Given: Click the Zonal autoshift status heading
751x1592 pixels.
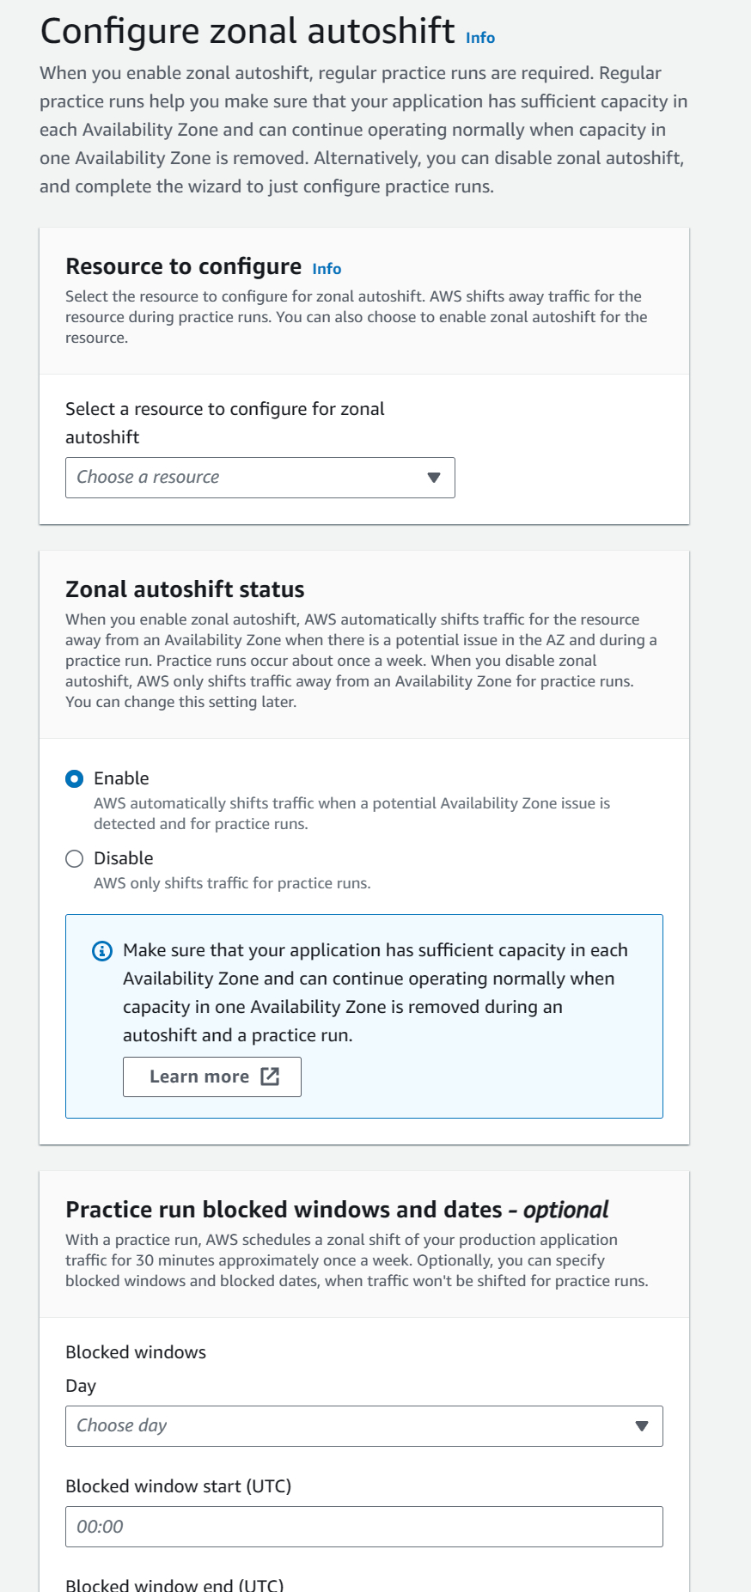Looking at the screenshot, I should point(184,589).
